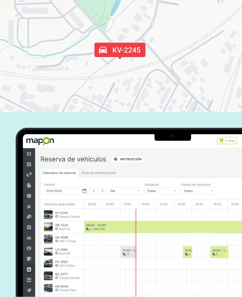Open the messages chat icon

point(29,217)
